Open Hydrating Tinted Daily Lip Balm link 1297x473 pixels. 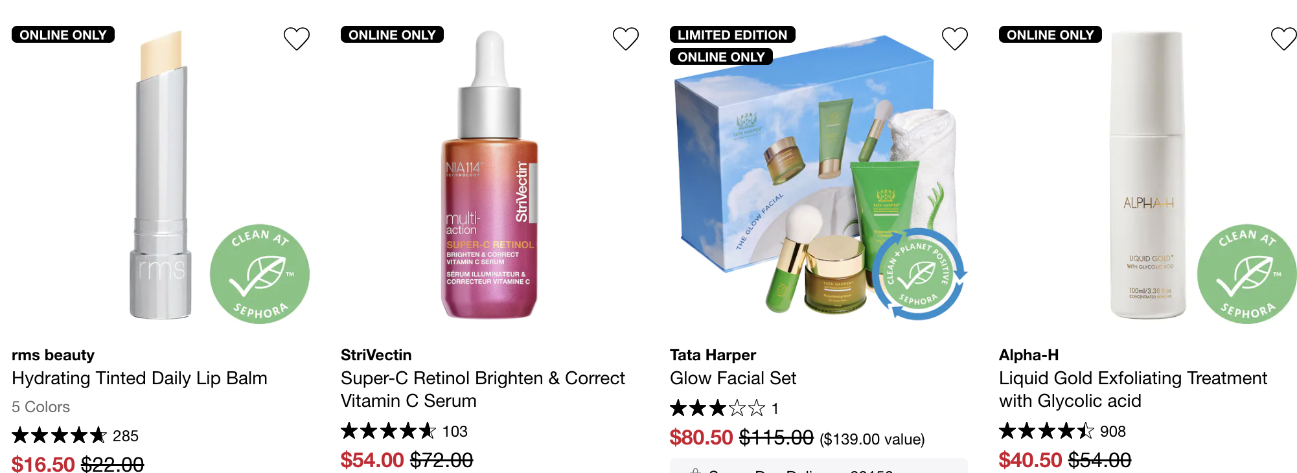(139, 378)
